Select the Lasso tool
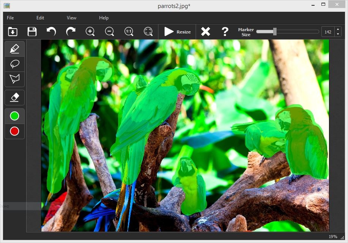This screenshot has width=348, height=243. [14, 64]
